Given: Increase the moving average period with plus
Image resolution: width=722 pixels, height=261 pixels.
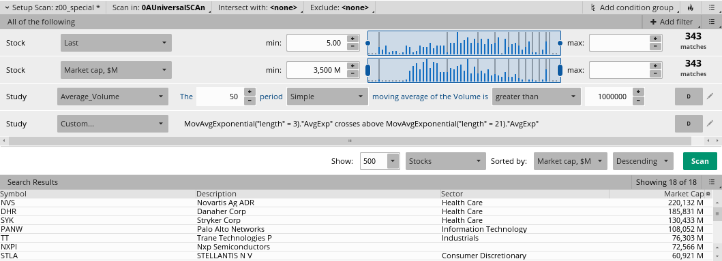Looking at the screenshot, I should 250,92.
